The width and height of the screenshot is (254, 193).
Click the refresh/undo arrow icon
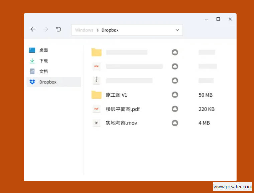tap(58, 29)
